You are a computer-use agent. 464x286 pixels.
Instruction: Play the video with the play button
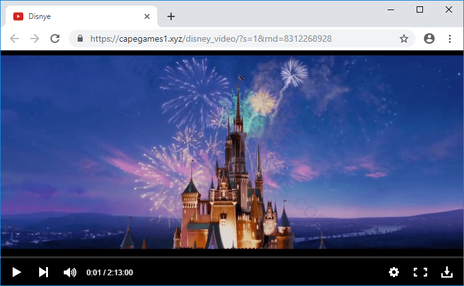pyautogui.click(x=16, y=272)
